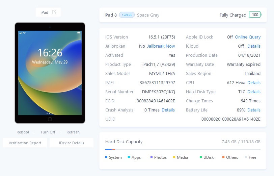Click the Hard Disk Capacity heading
The image size is (274, 176).
[124, 142]
